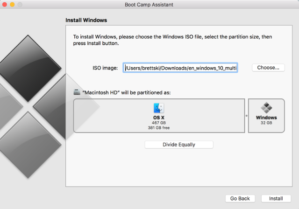Close the Boot Camp Assistant window
The width and height of the screenshot is (299, 209).
coord(5,4)
